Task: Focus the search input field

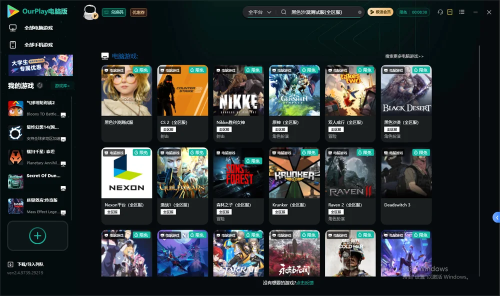Action: [322, 12]
